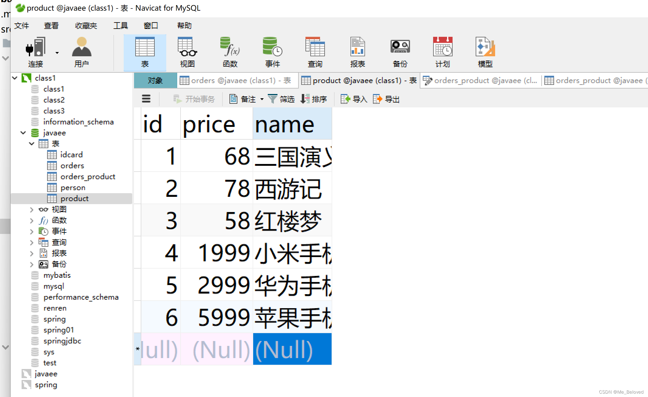Image resolution: width=648 pixels, height=397 pixels.
Task: Click the 筛选 (Filter) button
Action: [281, 99]
